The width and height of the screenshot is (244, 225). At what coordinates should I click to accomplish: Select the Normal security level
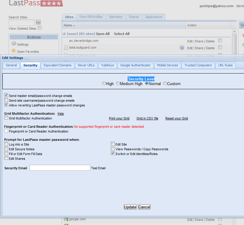coord(147,83)
